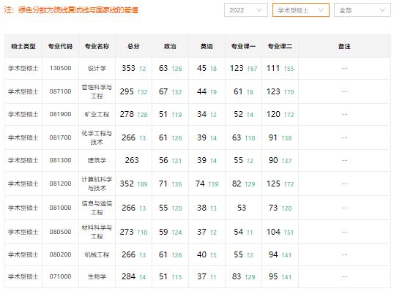Click the orange note about green scores
394x291 pixels.
tap(71, 10)
